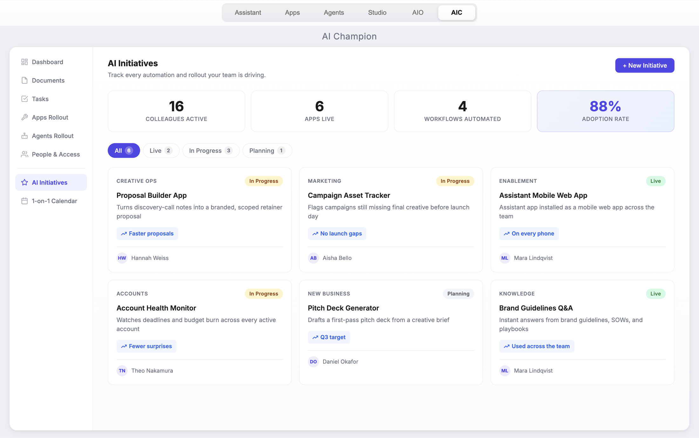Click the Dashboard grid icon in sidebar
This screenshot has height=438, width=699.
pos(24,62)
